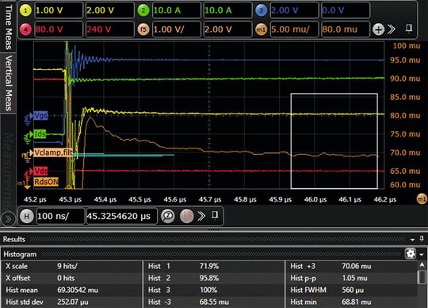Click m1 marker at time axis end
Screen dimensions: 428x308
[422, 199]
